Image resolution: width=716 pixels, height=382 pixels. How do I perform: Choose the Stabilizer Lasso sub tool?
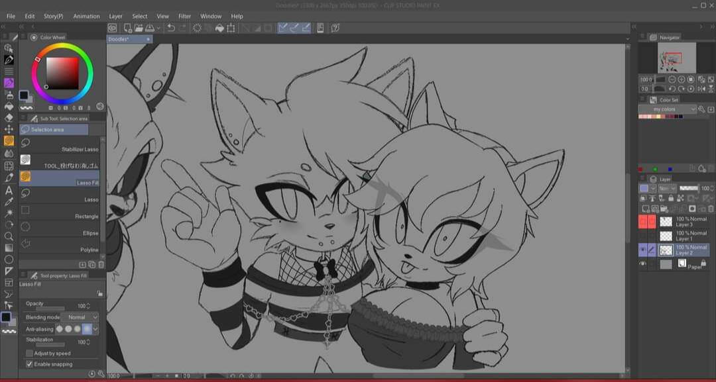[60, 150]
